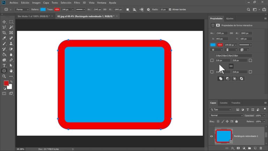Screen dimensions: 268x151
Task: Open the Filtro menu
Action: pyautogui.click(x=77, y=2)
